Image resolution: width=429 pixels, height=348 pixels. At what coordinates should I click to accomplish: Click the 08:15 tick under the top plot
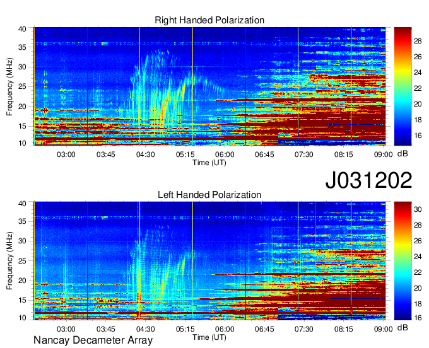click(343, 154)
